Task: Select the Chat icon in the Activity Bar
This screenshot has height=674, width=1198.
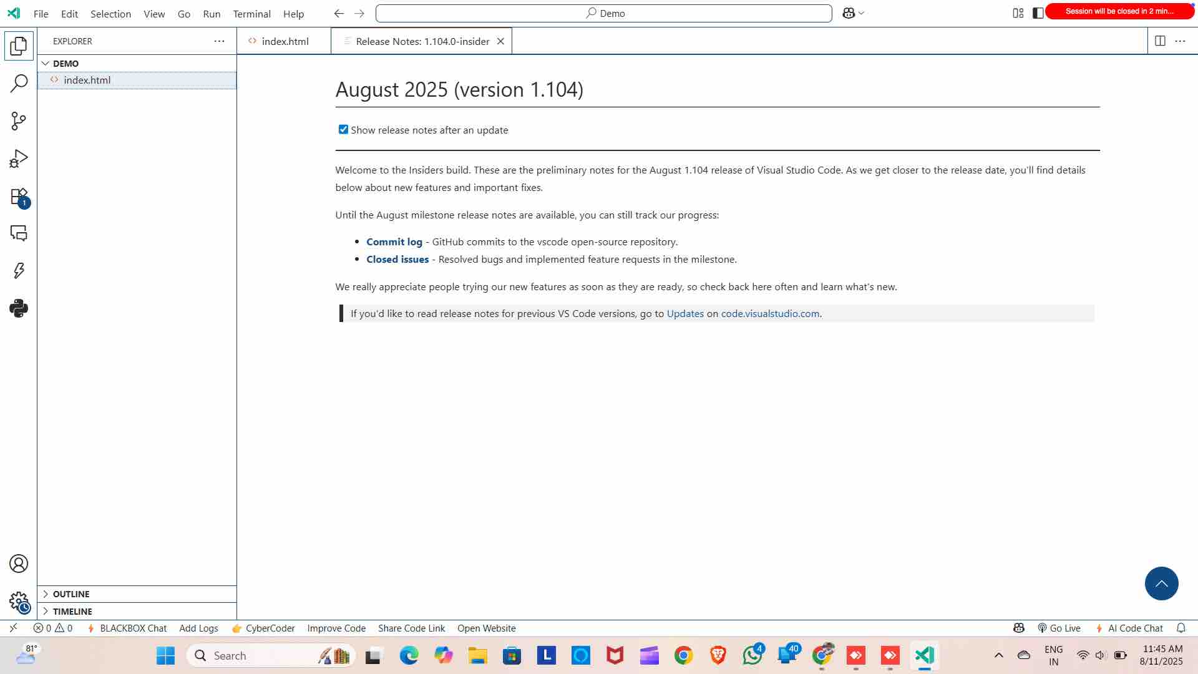Action: click(x=19, y=233)
